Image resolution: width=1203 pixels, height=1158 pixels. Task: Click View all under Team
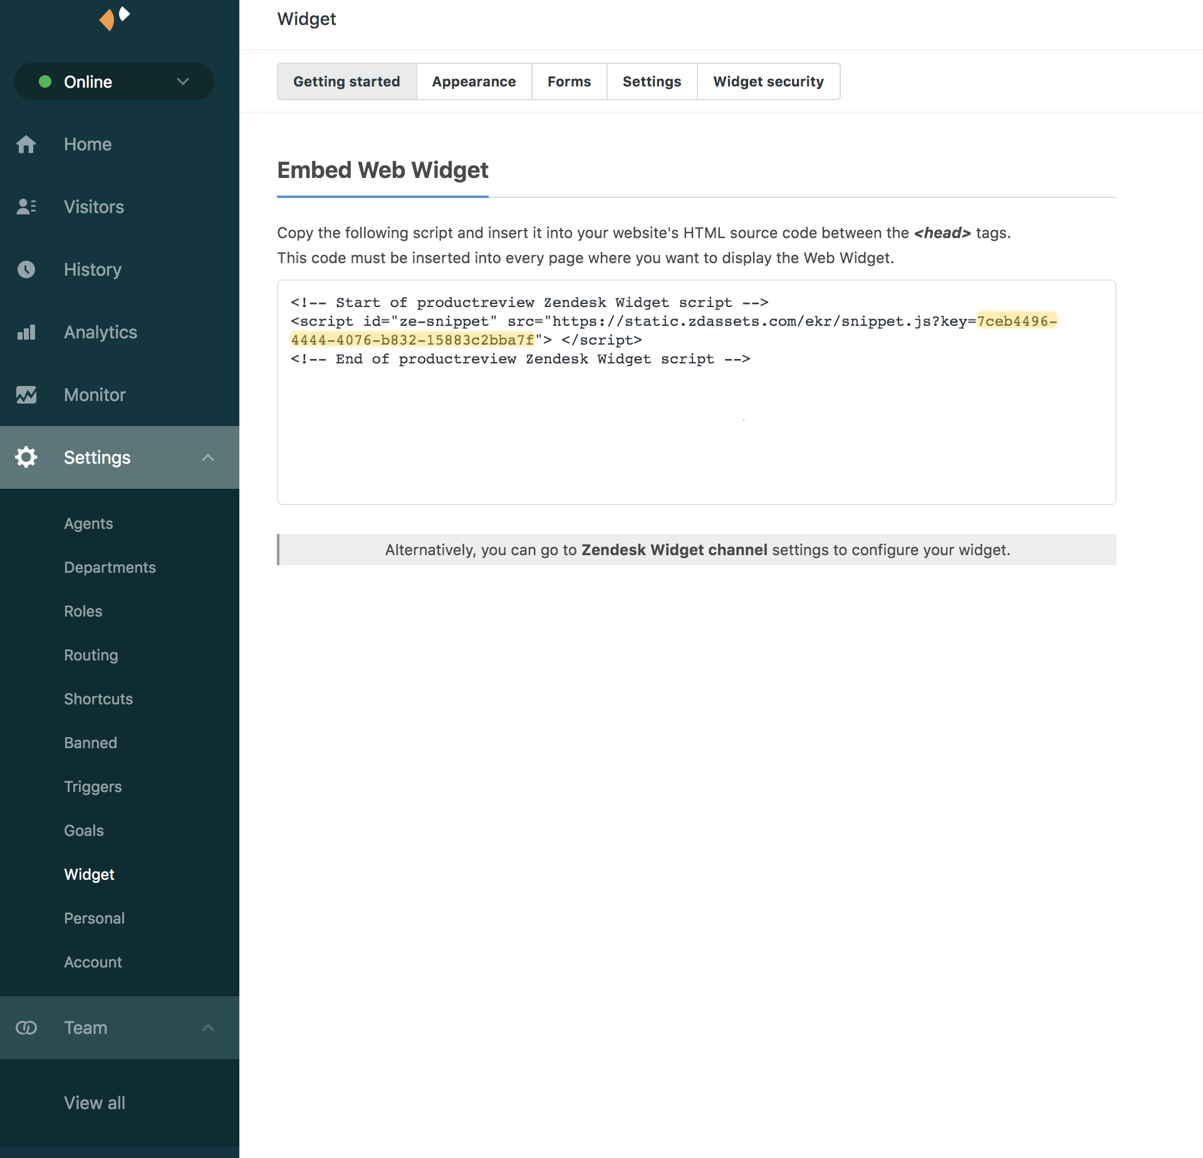pyautogui.click(x=95, y=1103)
